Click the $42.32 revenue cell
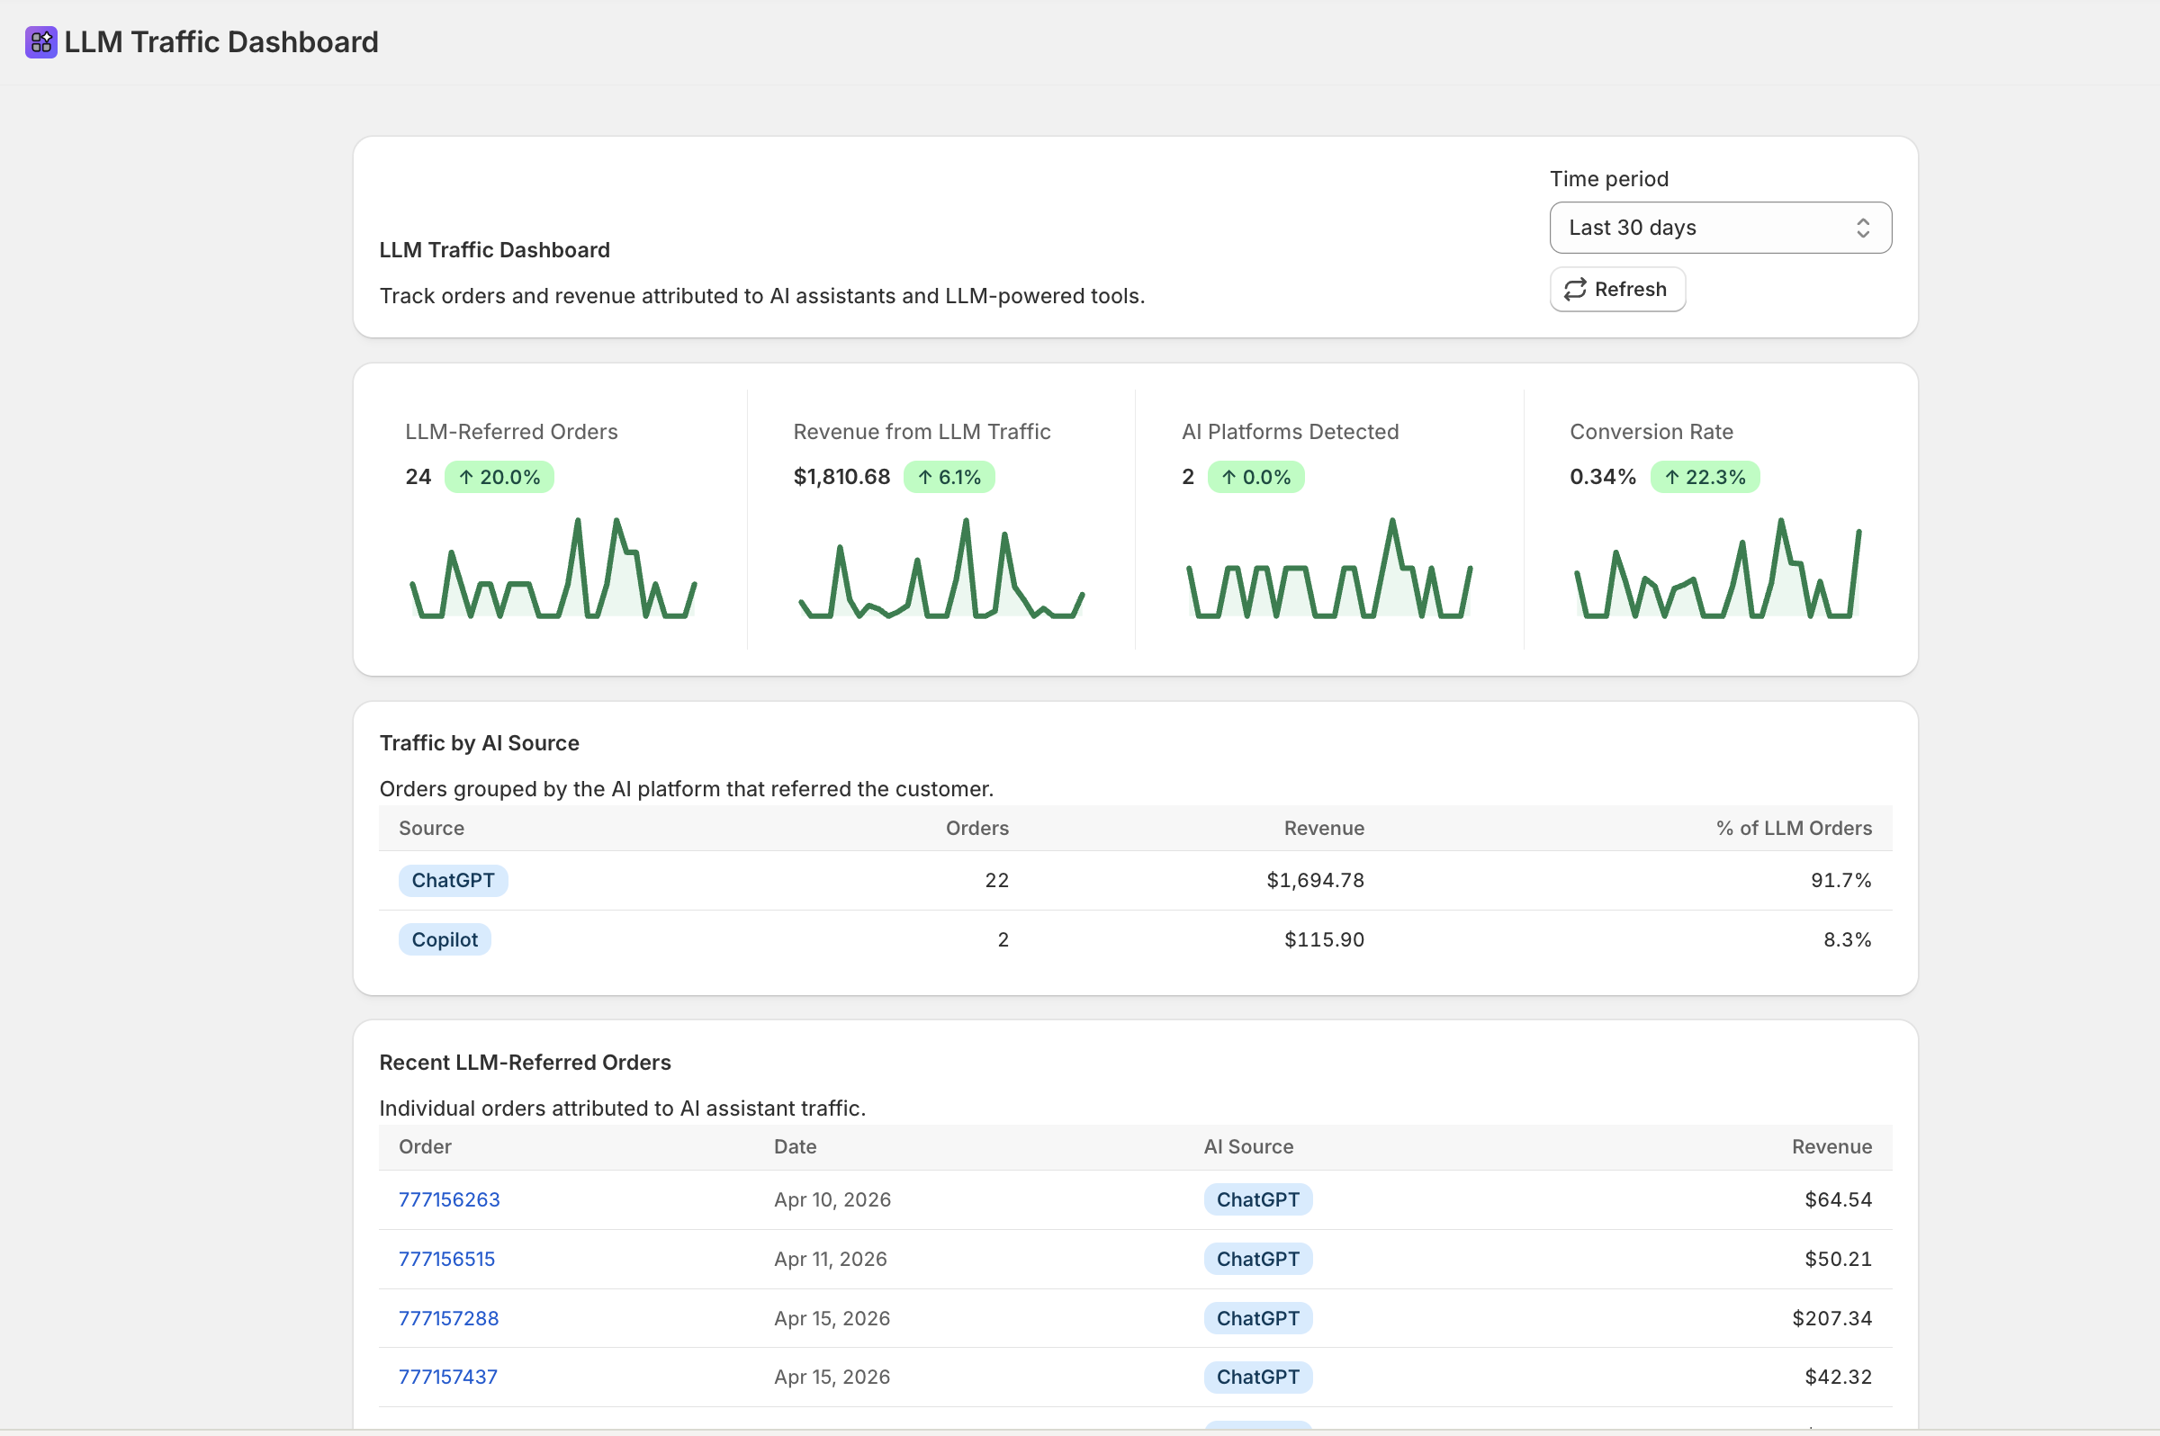Viewport: 2160px width, 1436px height. [1838, 1378]
